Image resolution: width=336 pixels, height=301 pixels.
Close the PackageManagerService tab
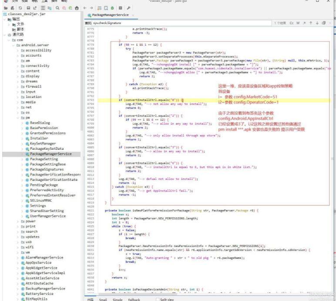click(x=133, y=15)
